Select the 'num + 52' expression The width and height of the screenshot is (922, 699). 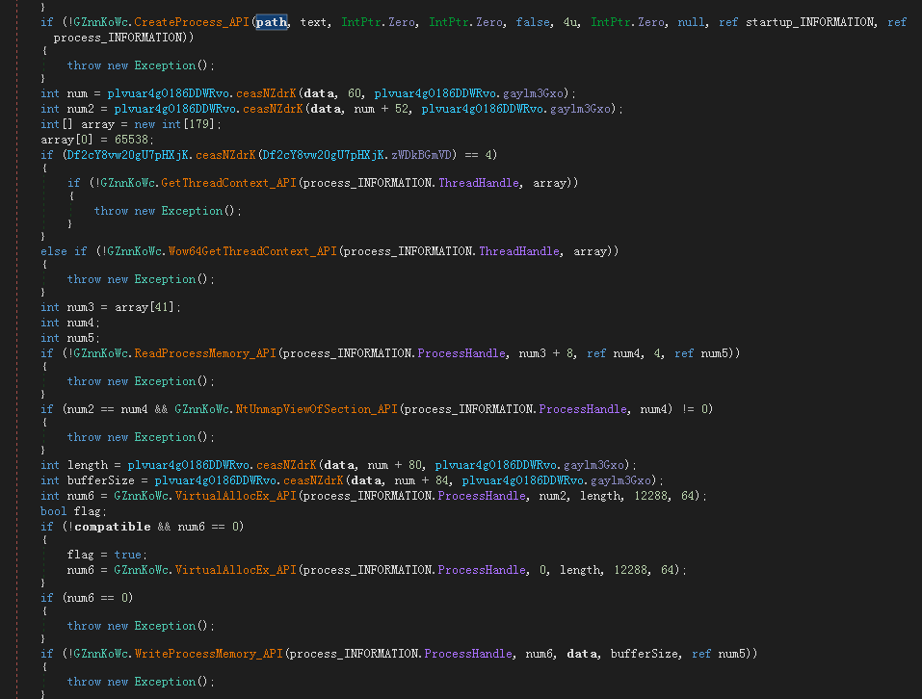point(382,109)
